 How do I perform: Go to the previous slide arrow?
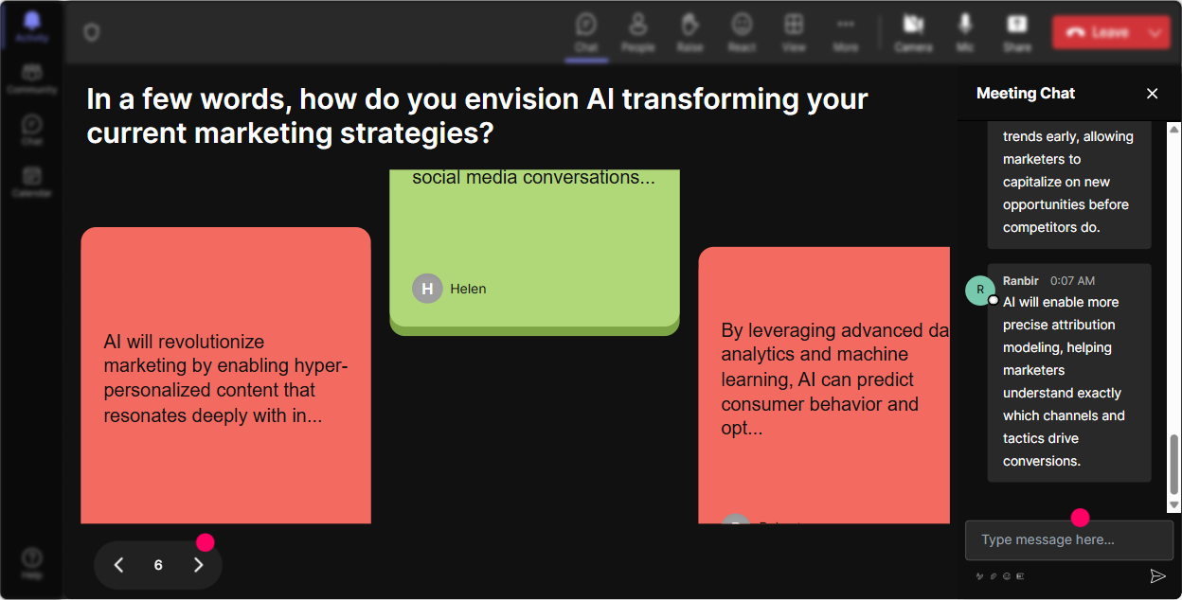pos(118,565)
